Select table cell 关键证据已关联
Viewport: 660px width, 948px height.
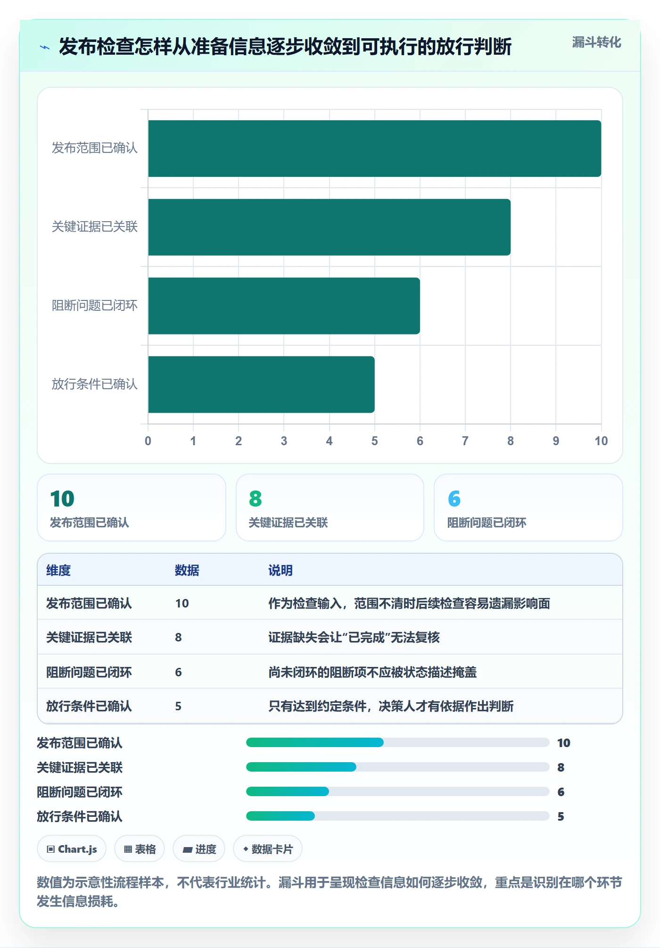pyautogui.click(x=89, y=637)
